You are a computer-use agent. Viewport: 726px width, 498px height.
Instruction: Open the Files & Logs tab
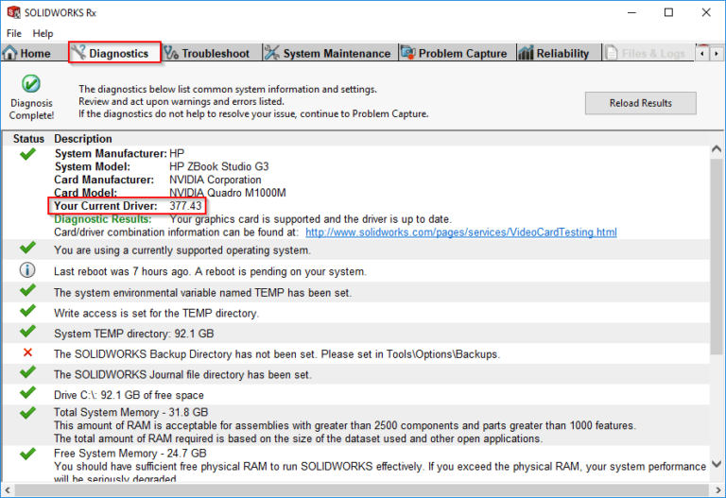[x=645, y=53]
